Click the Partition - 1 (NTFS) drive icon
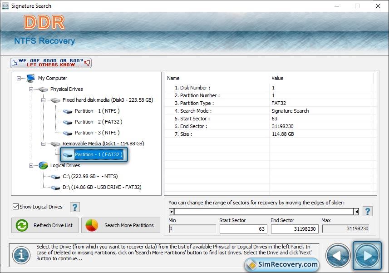This screenshot has height=273, width=389. (x=68, y=111)
